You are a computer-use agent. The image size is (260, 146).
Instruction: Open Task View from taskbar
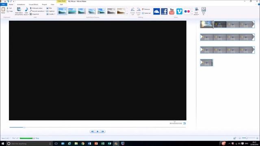(56, 144)
